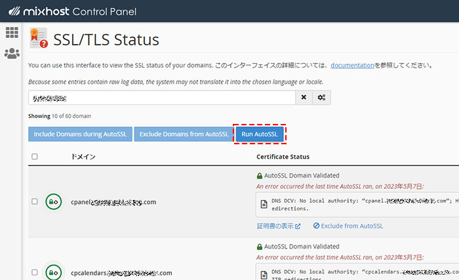The width and height of the screenshot is (459, 280).
Task: Open search filter settings gears
Action: tap(321, 97)
